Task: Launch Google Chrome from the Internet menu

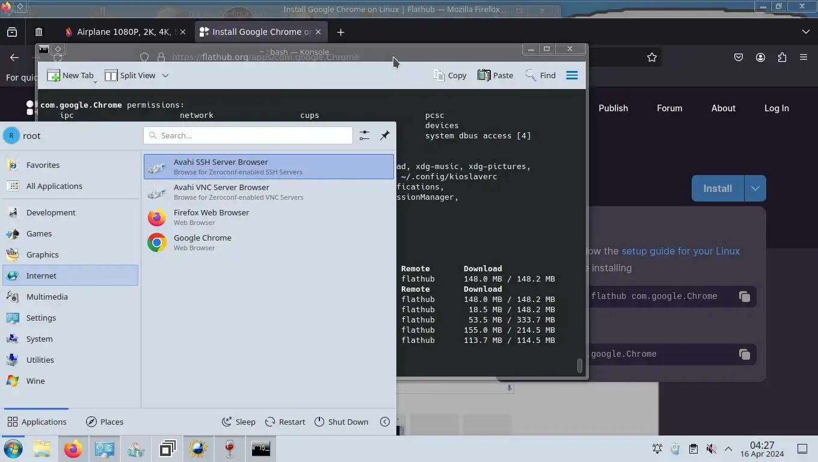Action: 268,242
